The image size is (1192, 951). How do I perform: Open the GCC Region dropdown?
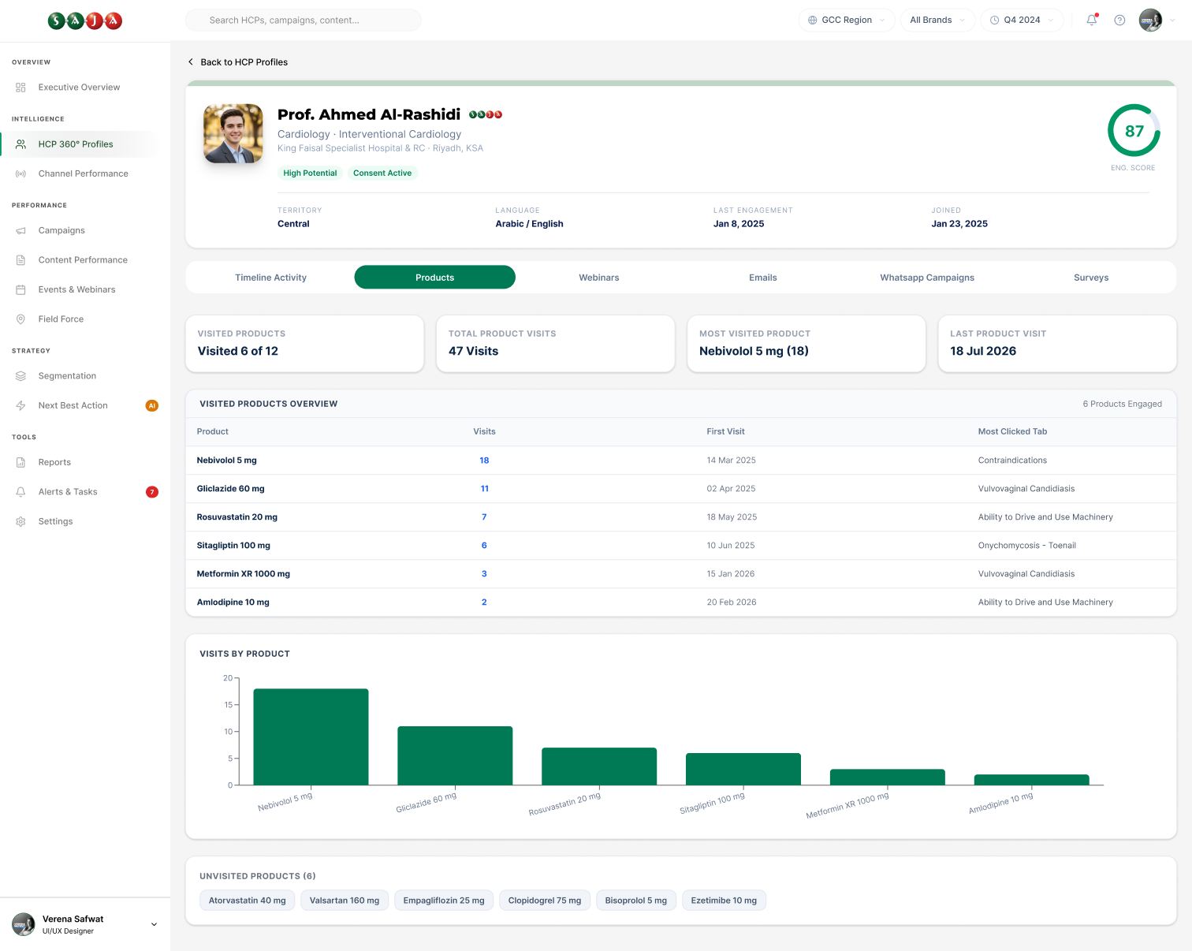[847, 20]
